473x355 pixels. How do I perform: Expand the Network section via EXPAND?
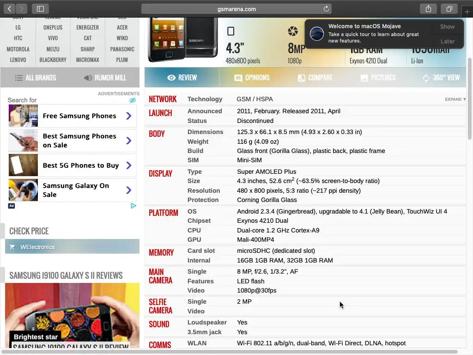click(455, 99)
